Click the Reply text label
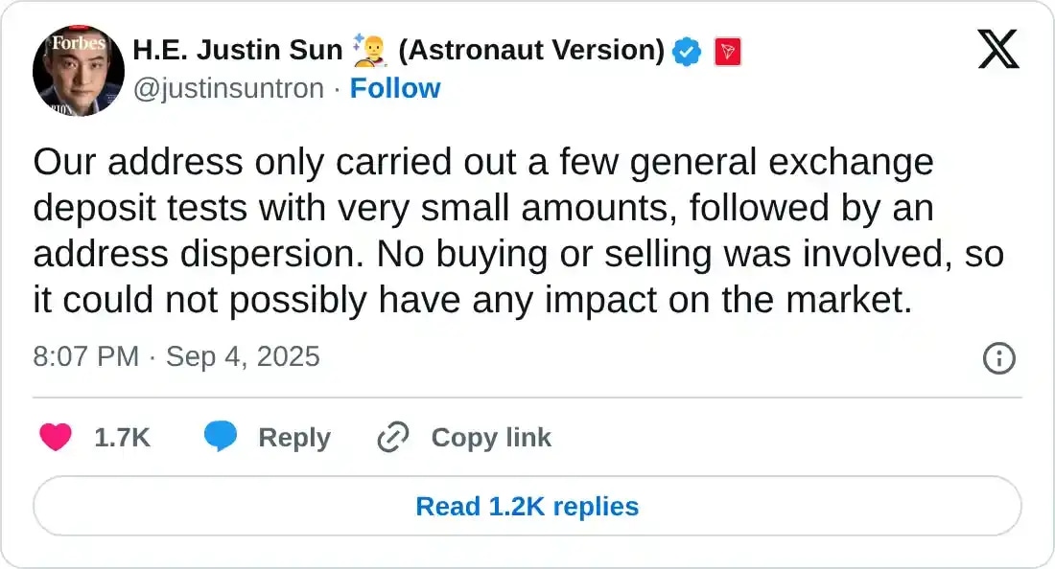1055x569 pixels. (x=294, y=438)
